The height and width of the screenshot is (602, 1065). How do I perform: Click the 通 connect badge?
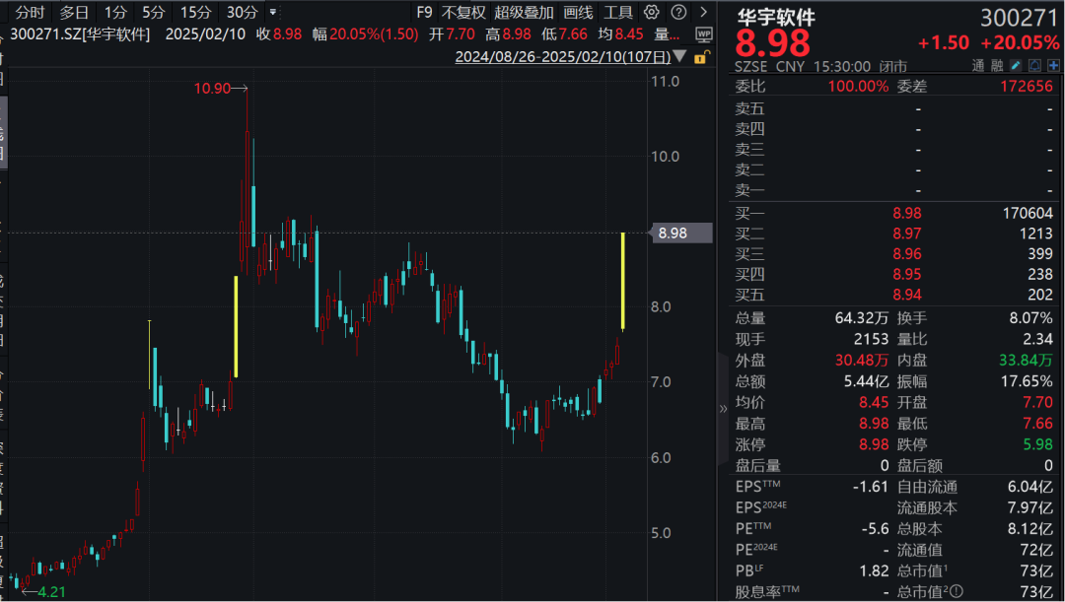click(978, 66)
